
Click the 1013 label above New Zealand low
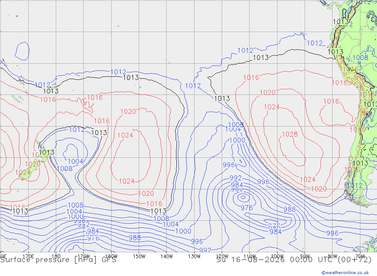[99, 133]
